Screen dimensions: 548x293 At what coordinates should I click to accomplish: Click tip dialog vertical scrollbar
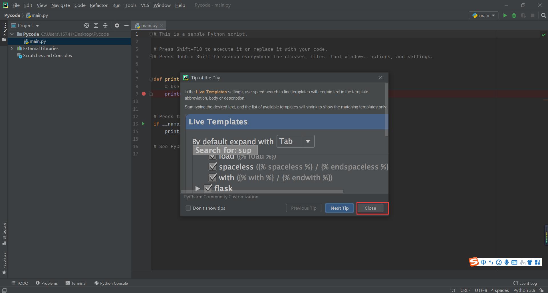point(387,110)
